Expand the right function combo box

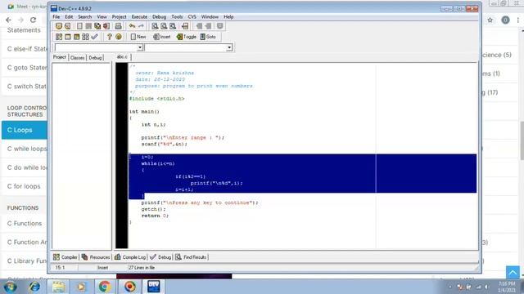click(229, 47)
